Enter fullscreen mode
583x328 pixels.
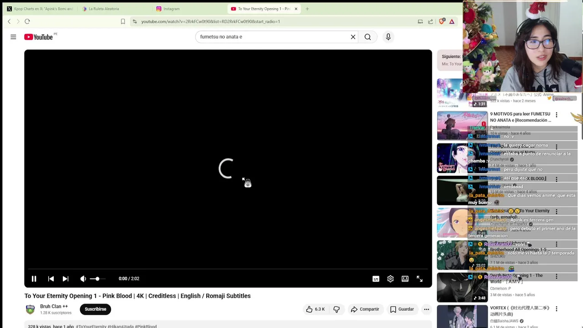click(x=419, y=279)
